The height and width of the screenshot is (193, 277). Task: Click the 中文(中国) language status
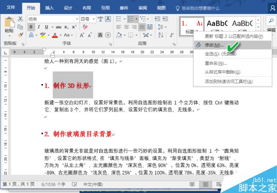(x=93, y=185)
